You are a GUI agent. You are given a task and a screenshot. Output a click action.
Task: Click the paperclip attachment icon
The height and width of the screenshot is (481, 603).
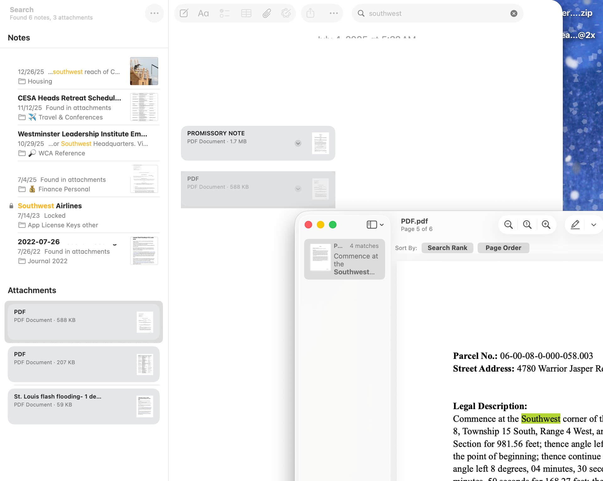(267, 13)
